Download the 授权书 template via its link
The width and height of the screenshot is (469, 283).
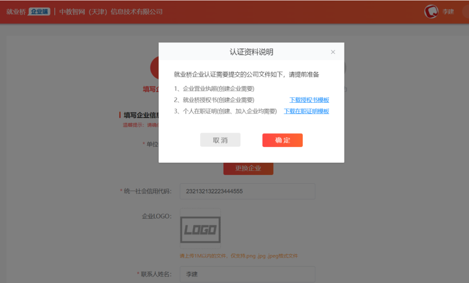coord(309,100)
